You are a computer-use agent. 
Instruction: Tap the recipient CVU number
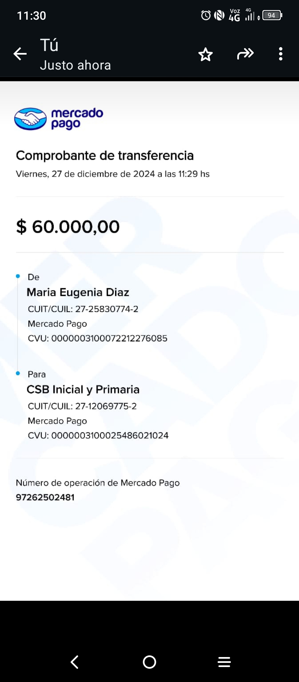pos(110,436)
